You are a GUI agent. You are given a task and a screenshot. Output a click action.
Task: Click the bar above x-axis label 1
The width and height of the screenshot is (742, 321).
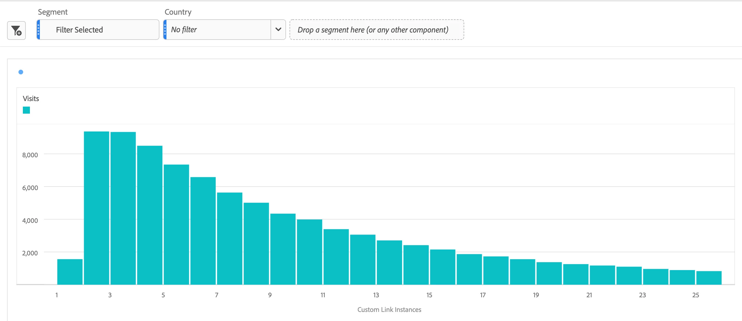click(70, 272)
